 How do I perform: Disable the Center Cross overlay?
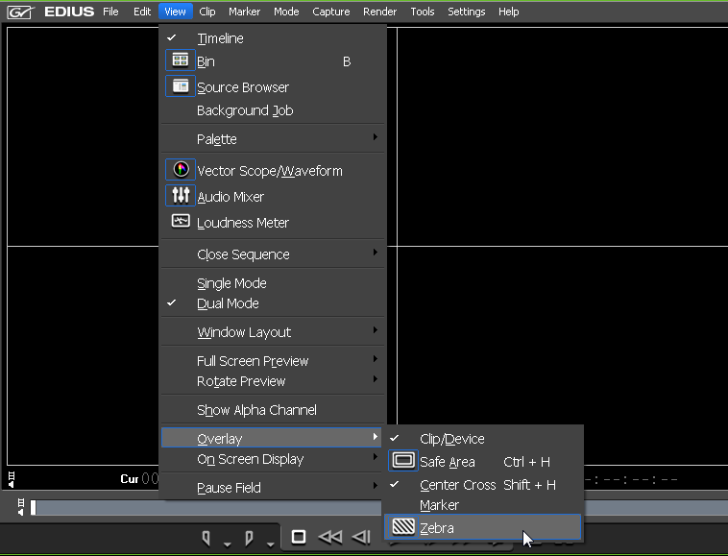point(457,485)
